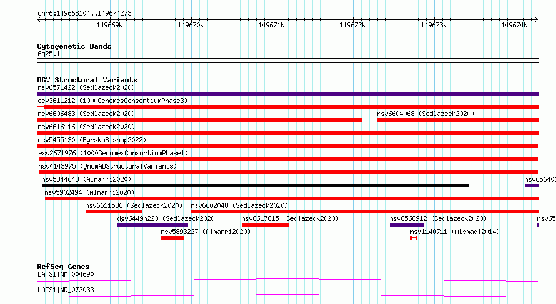Select the purple nsv6571422 variant bar

[287, 94]
